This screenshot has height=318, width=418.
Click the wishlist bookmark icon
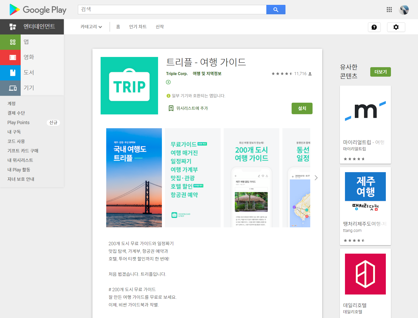click(171, 108)
